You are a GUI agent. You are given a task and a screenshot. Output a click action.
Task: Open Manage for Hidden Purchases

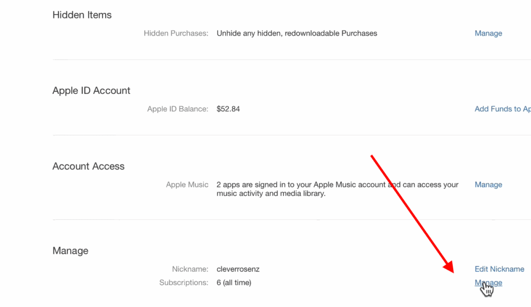pos(488,33)
